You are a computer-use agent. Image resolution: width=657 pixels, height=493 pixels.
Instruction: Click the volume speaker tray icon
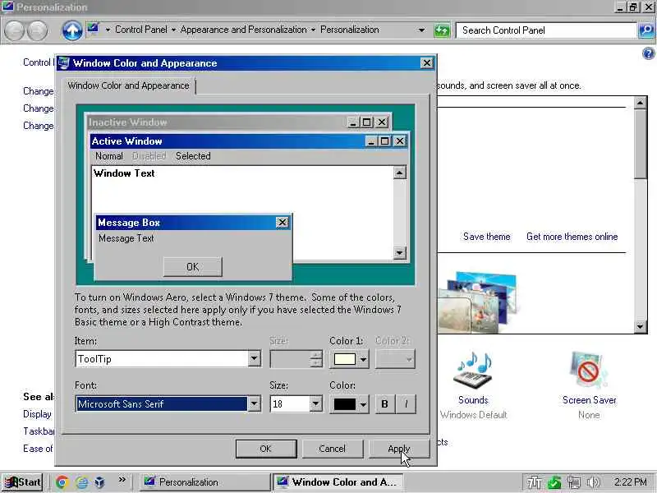pyautogui.click(x=593, y=482)
